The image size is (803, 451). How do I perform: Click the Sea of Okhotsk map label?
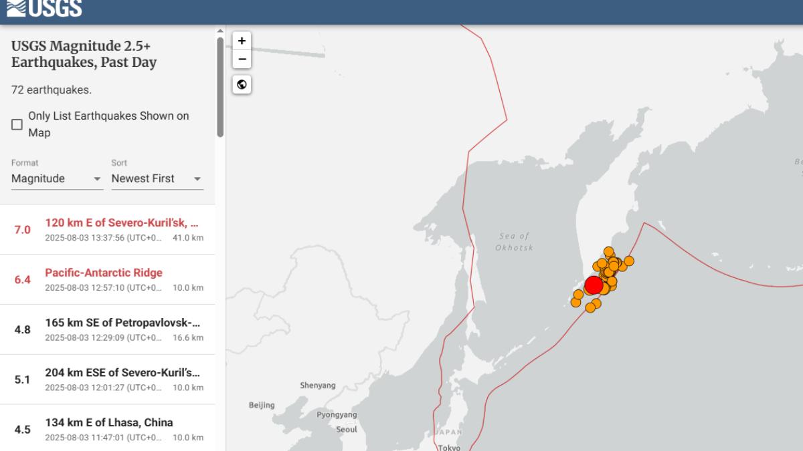pos(514,242)
